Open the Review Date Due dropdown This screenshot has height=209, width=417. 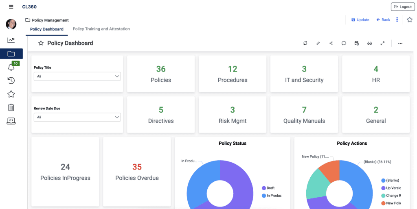click(x=77, y=117)
